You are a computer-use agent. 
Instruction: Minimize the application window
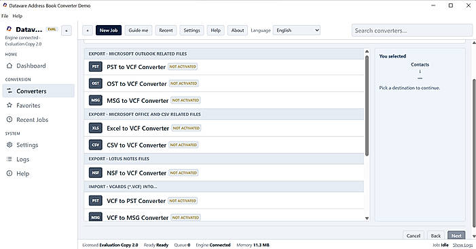click(x=433, y=5)
